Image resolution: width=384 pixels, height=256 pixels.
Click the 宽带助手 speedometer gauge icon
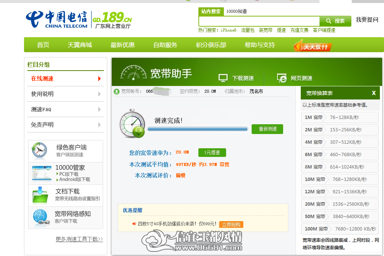(x=134, y=73)
